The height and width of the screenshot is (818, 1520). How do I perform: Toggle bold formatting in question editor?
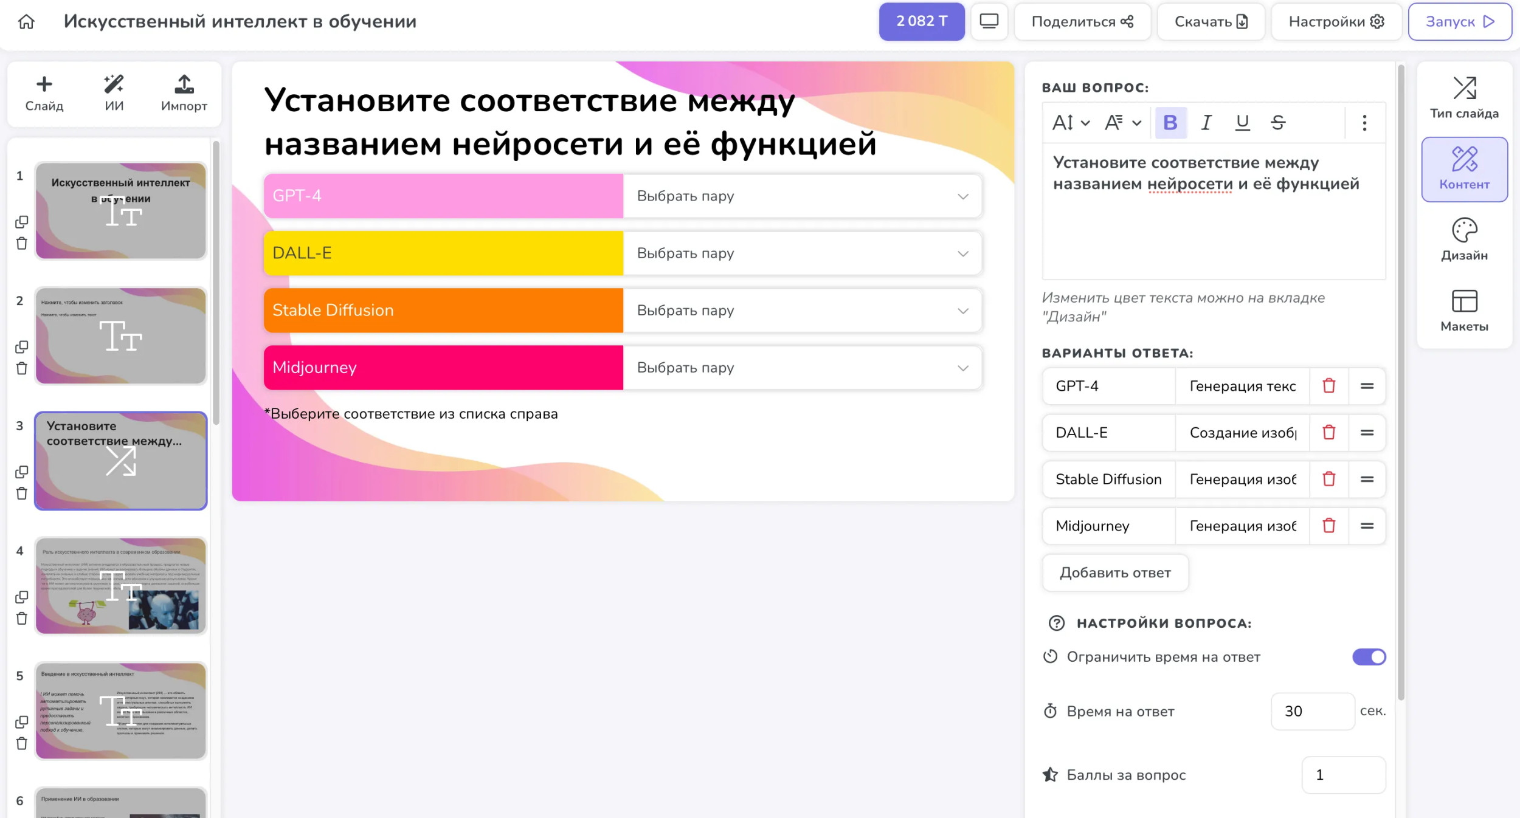coord(1170,123)
